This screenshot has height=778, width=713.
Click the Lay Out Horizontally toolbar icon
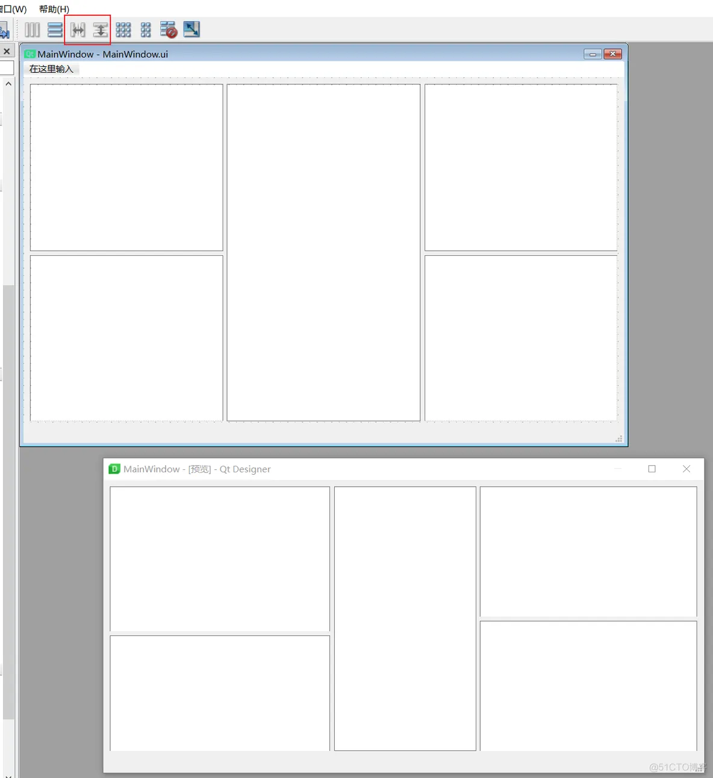[x=32, y=29]
